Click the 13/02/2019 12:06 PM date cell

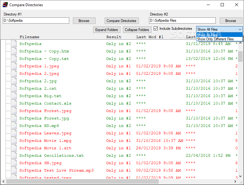(x=210, y=59)
